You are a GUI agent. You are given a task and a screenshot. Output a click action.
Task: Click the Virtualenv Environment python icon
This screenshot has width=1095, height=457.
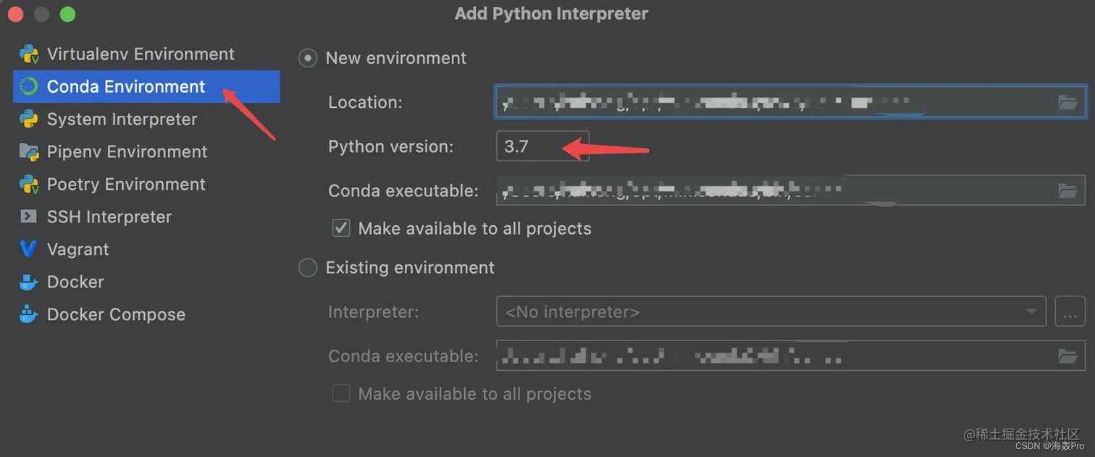[29, 54]
